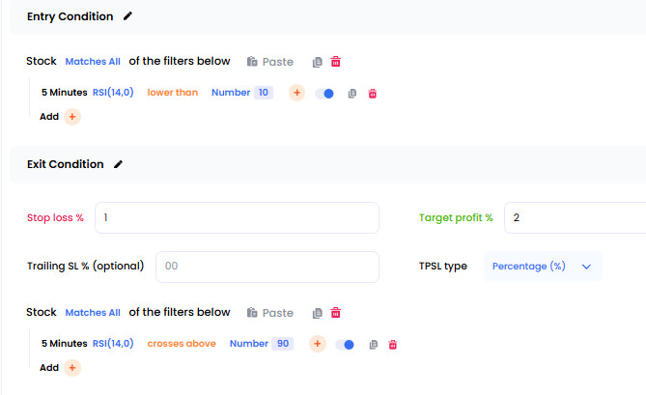
Task: Delete the exit condition filter group
Action: click(336, 313)
